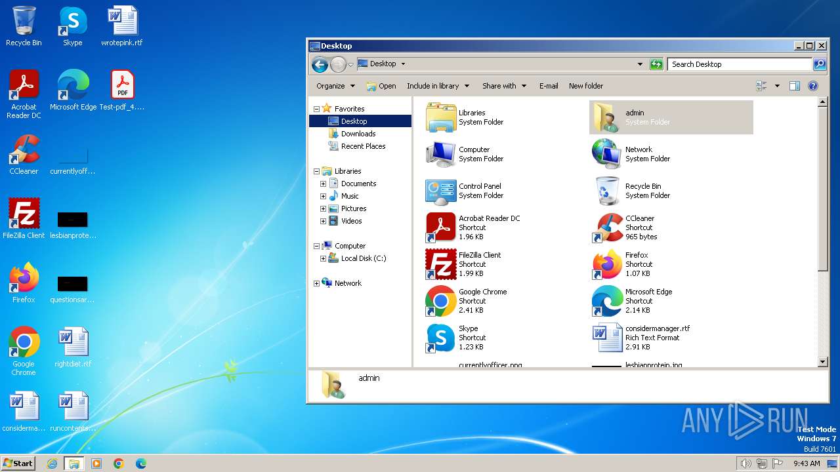Select FileZilla Client shortcut in Explorer
840x472 pixels.
pyautogui.click(x=463, y=264)
